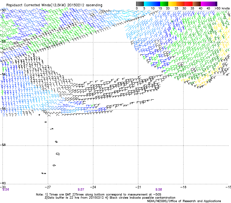The image size is (231, 203).
Task: Select the blue 10-15 knots legend swatch
Action: (156, 4)
